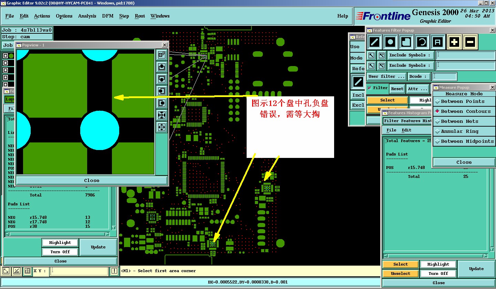Click the Dcode input field

click(x=445, y=76)
